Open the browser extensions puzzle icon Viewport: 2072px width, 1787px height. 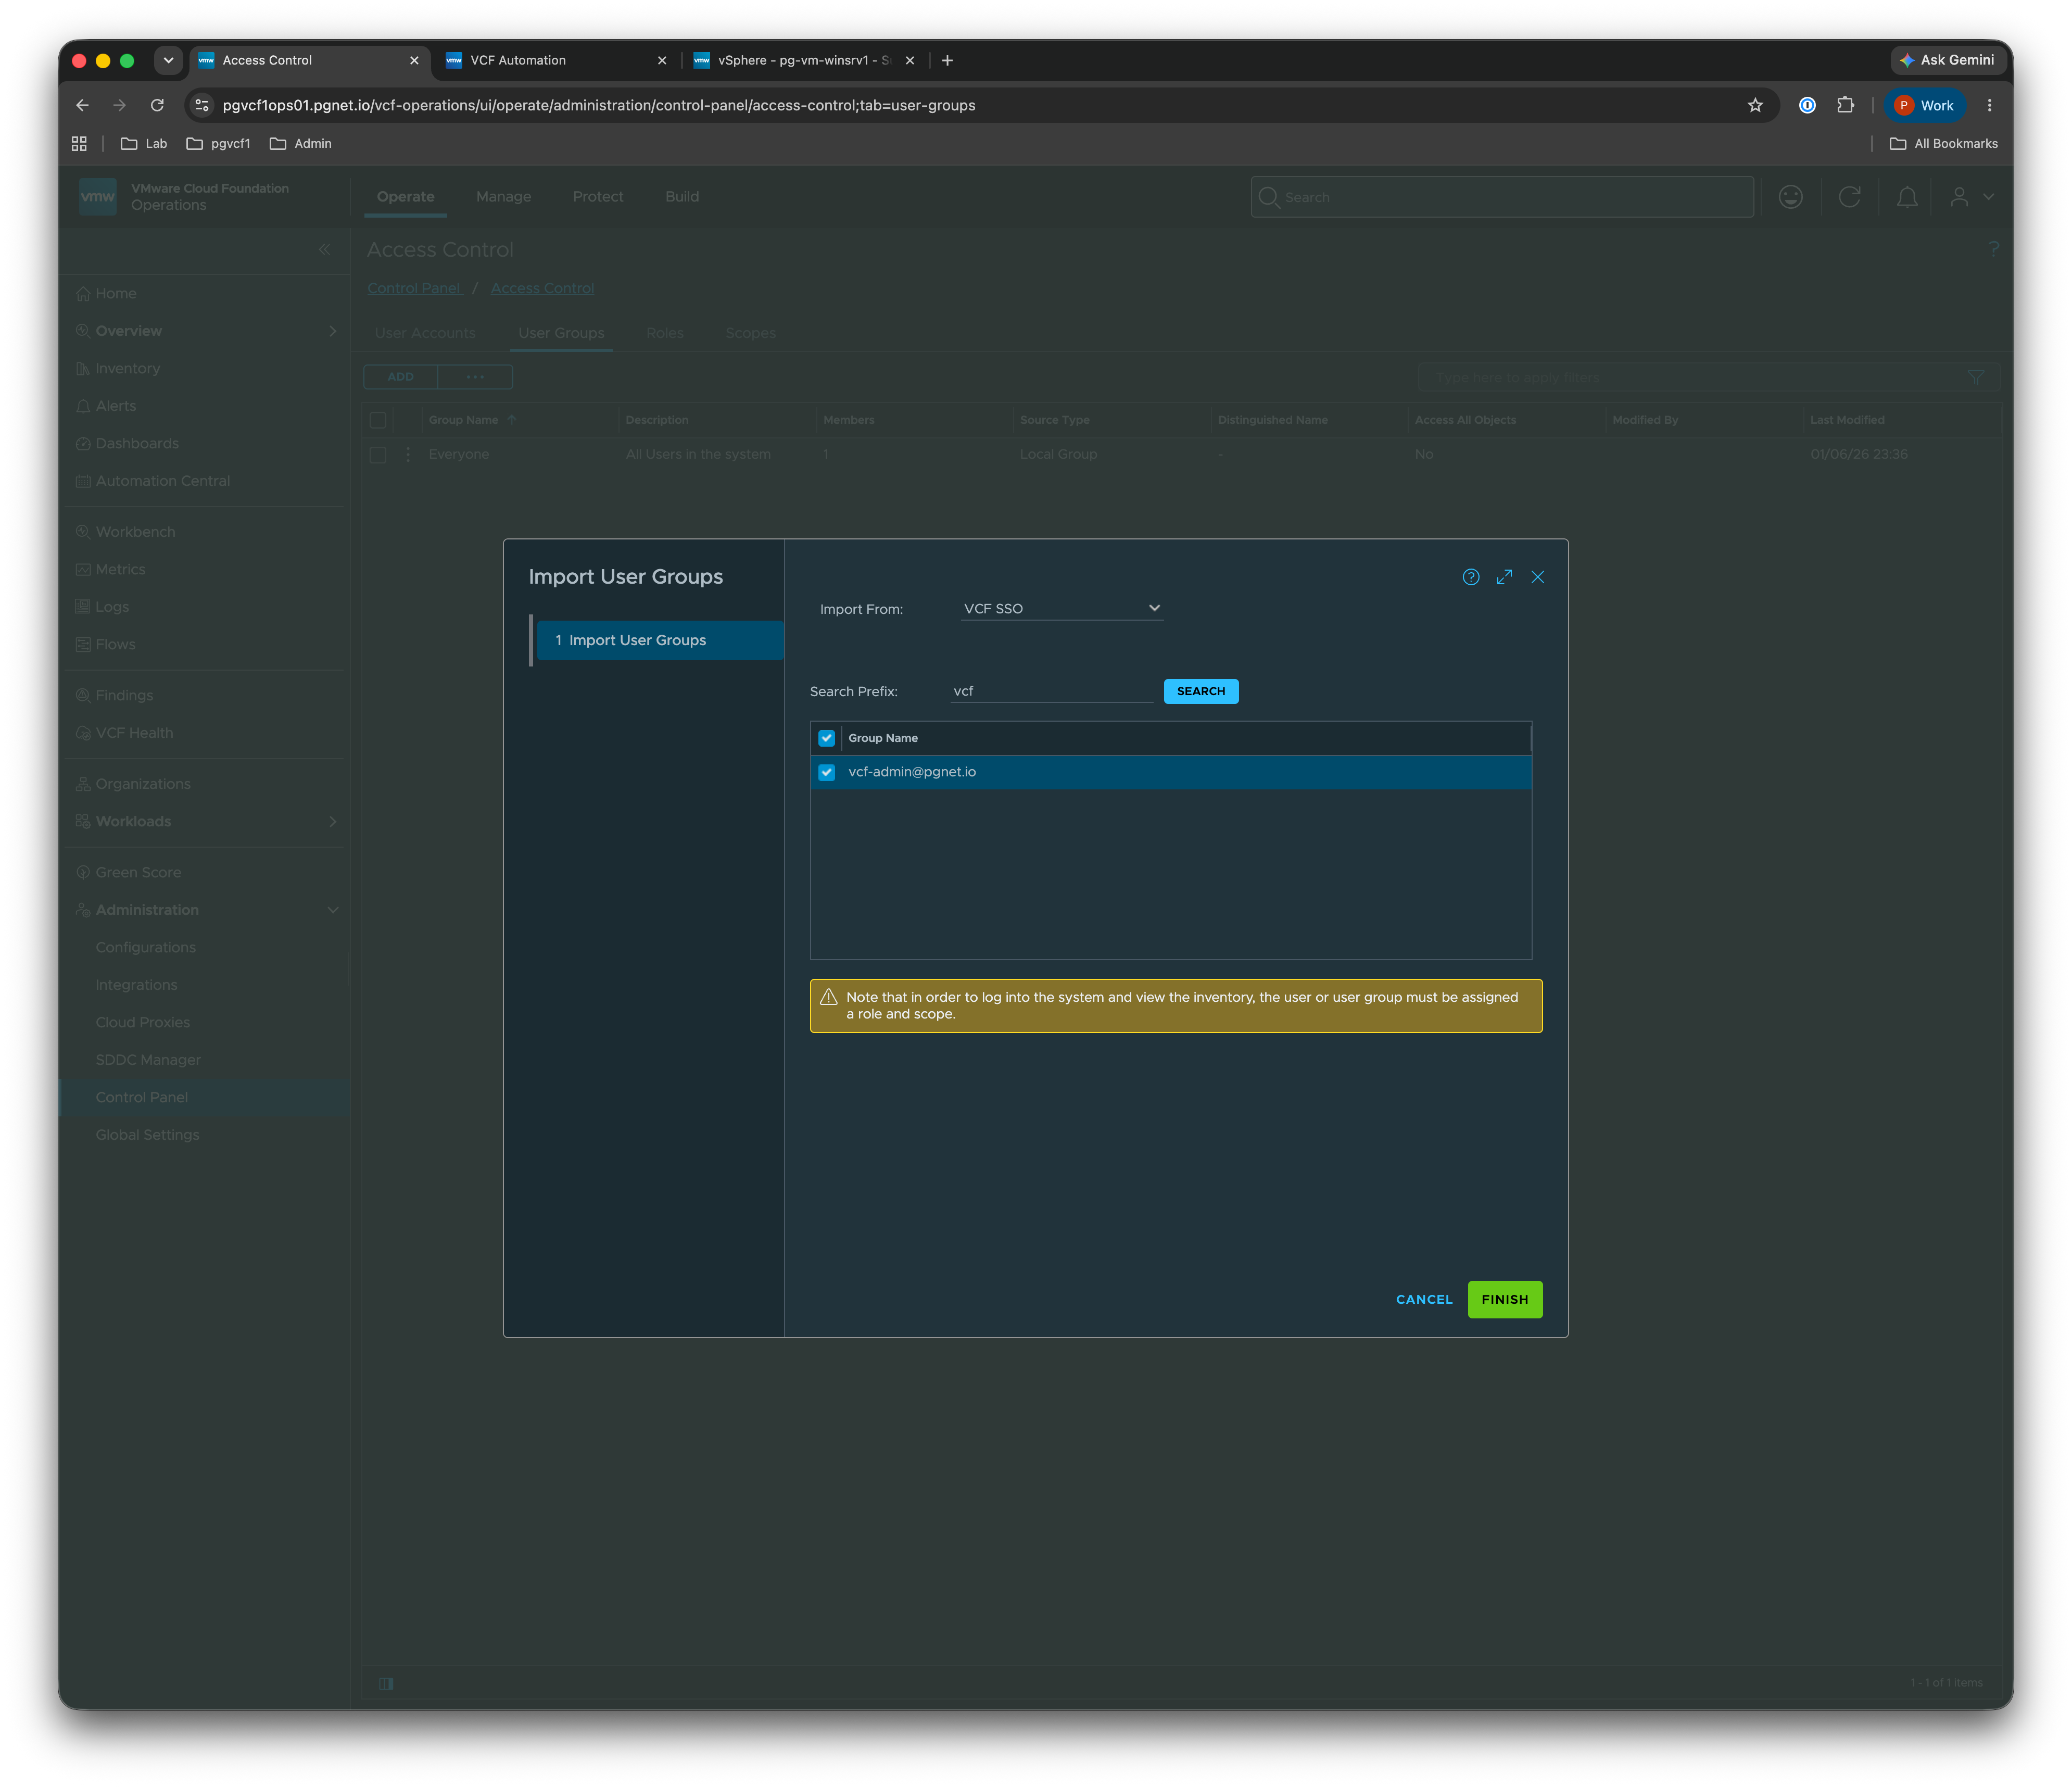tap(1845, 105)
